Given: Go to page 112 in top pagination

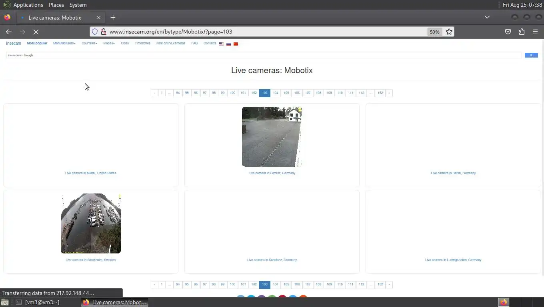Looking at the screenshot, I should tap(361, 93).
